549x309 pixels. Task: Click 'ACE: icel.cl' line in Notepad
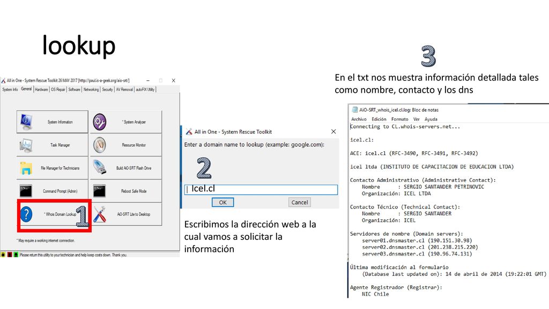(x=414, y=153)
